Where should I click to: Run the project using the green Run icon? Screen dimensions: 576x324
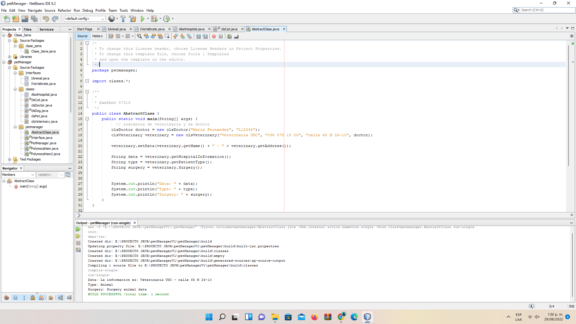pyautogui.click(x=142, y=19)
